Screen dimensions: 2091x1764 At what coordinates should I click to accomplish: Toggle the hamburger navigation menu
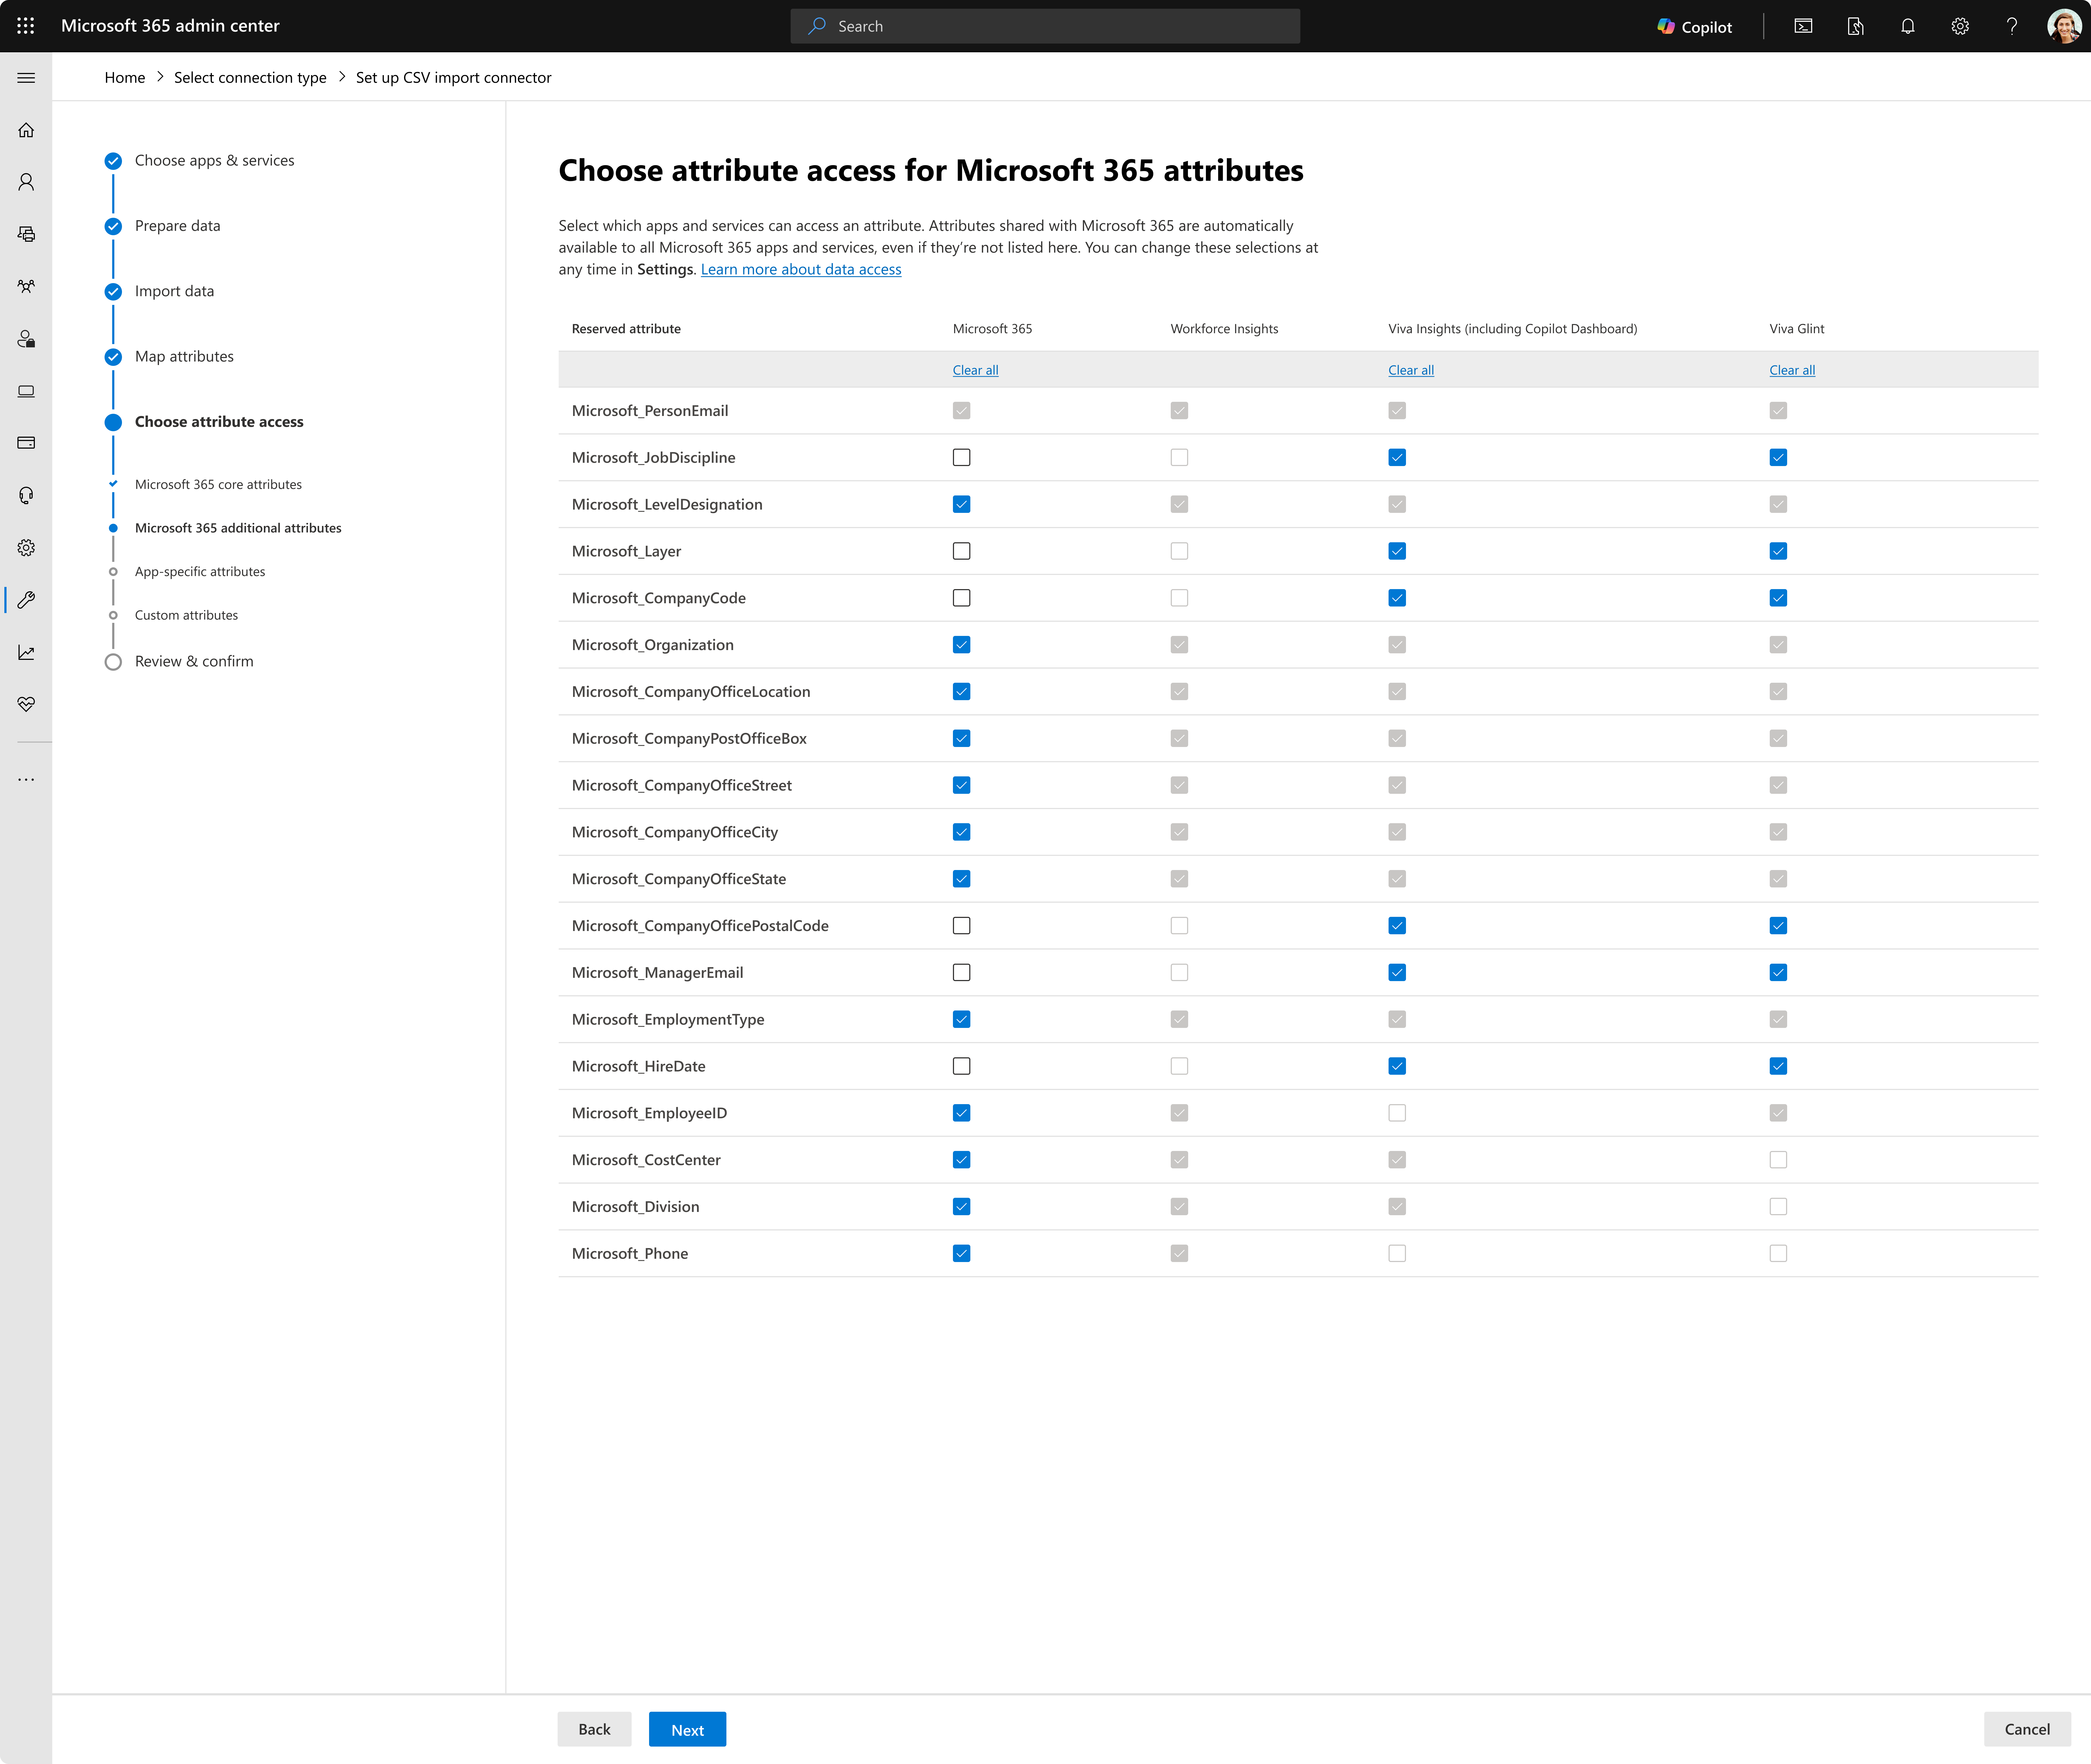(26, 78)
